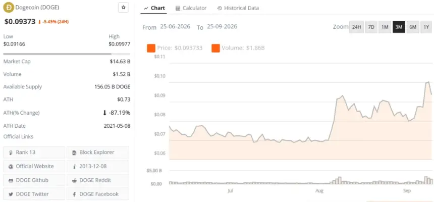Click the Market Cap value $14.63 B

click(x=120, y=62)
